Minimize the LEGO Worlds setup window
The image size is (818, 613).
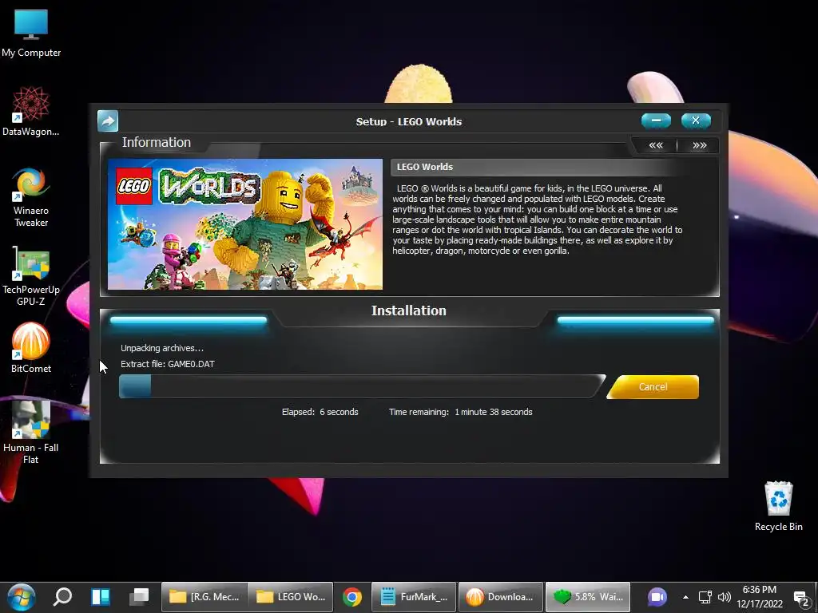click(x=657, y=121)
